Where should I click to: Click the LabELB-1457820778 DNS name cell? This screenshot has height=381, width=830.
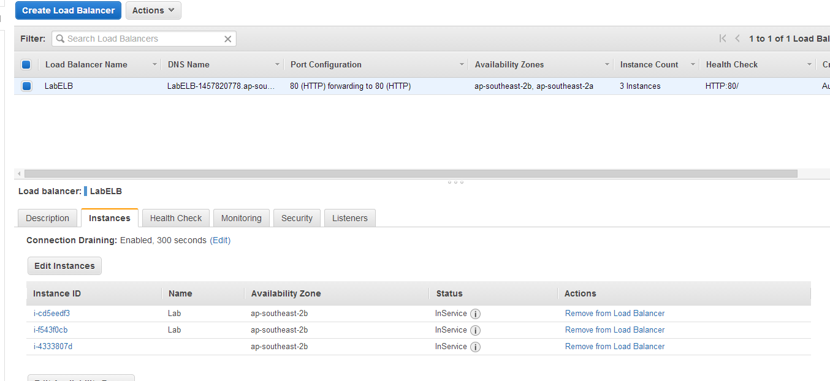tap(221, 86)
